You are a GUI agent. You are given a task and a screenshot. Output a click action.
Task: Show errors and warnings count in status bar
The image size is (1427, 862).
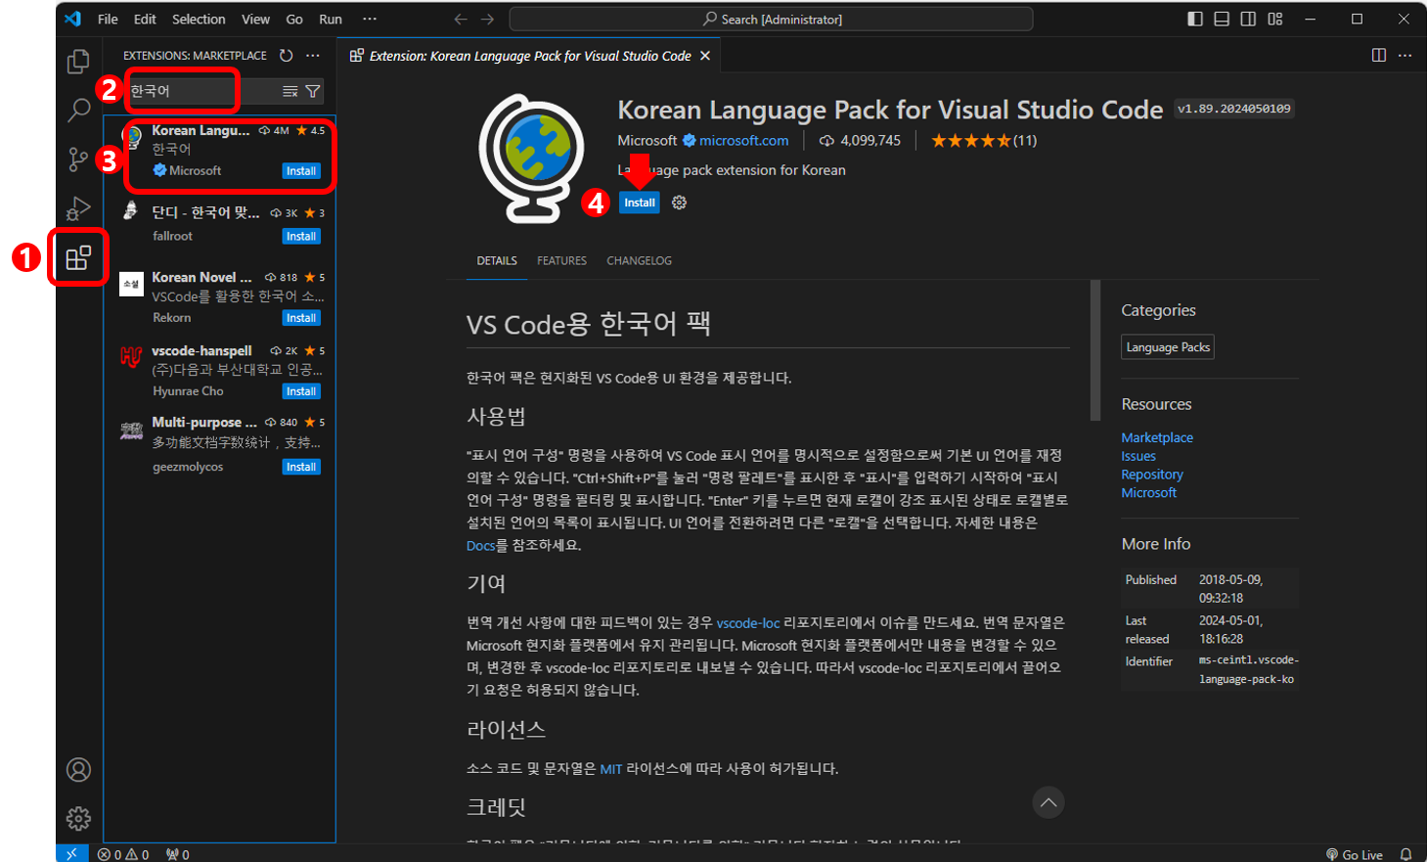(123, 854)
